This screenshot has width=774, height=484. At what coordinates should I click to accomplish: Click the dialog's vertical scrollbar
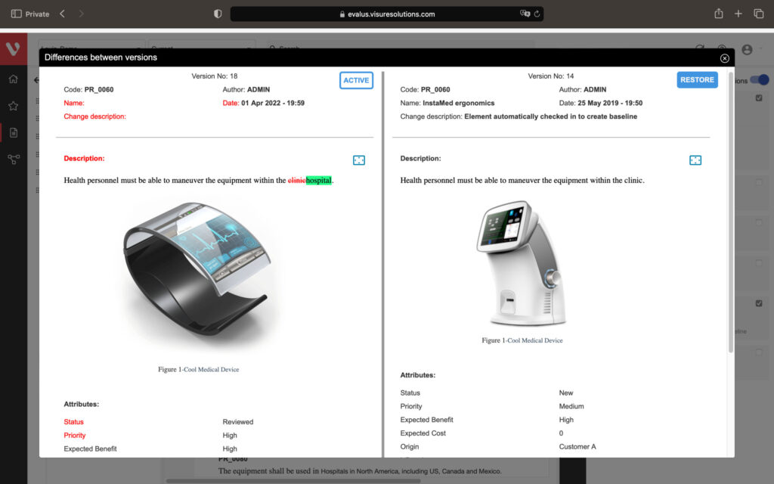(x=730, y=212)
